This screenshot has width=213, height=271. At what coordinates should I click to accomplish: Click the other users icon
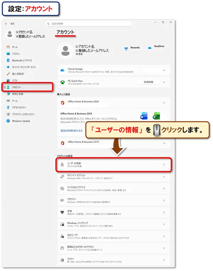62,236
